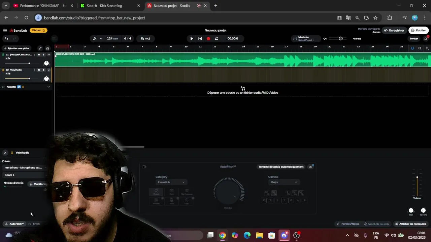
Task: Open AutoPitch settings sliders icon
Action: point(310,167)
